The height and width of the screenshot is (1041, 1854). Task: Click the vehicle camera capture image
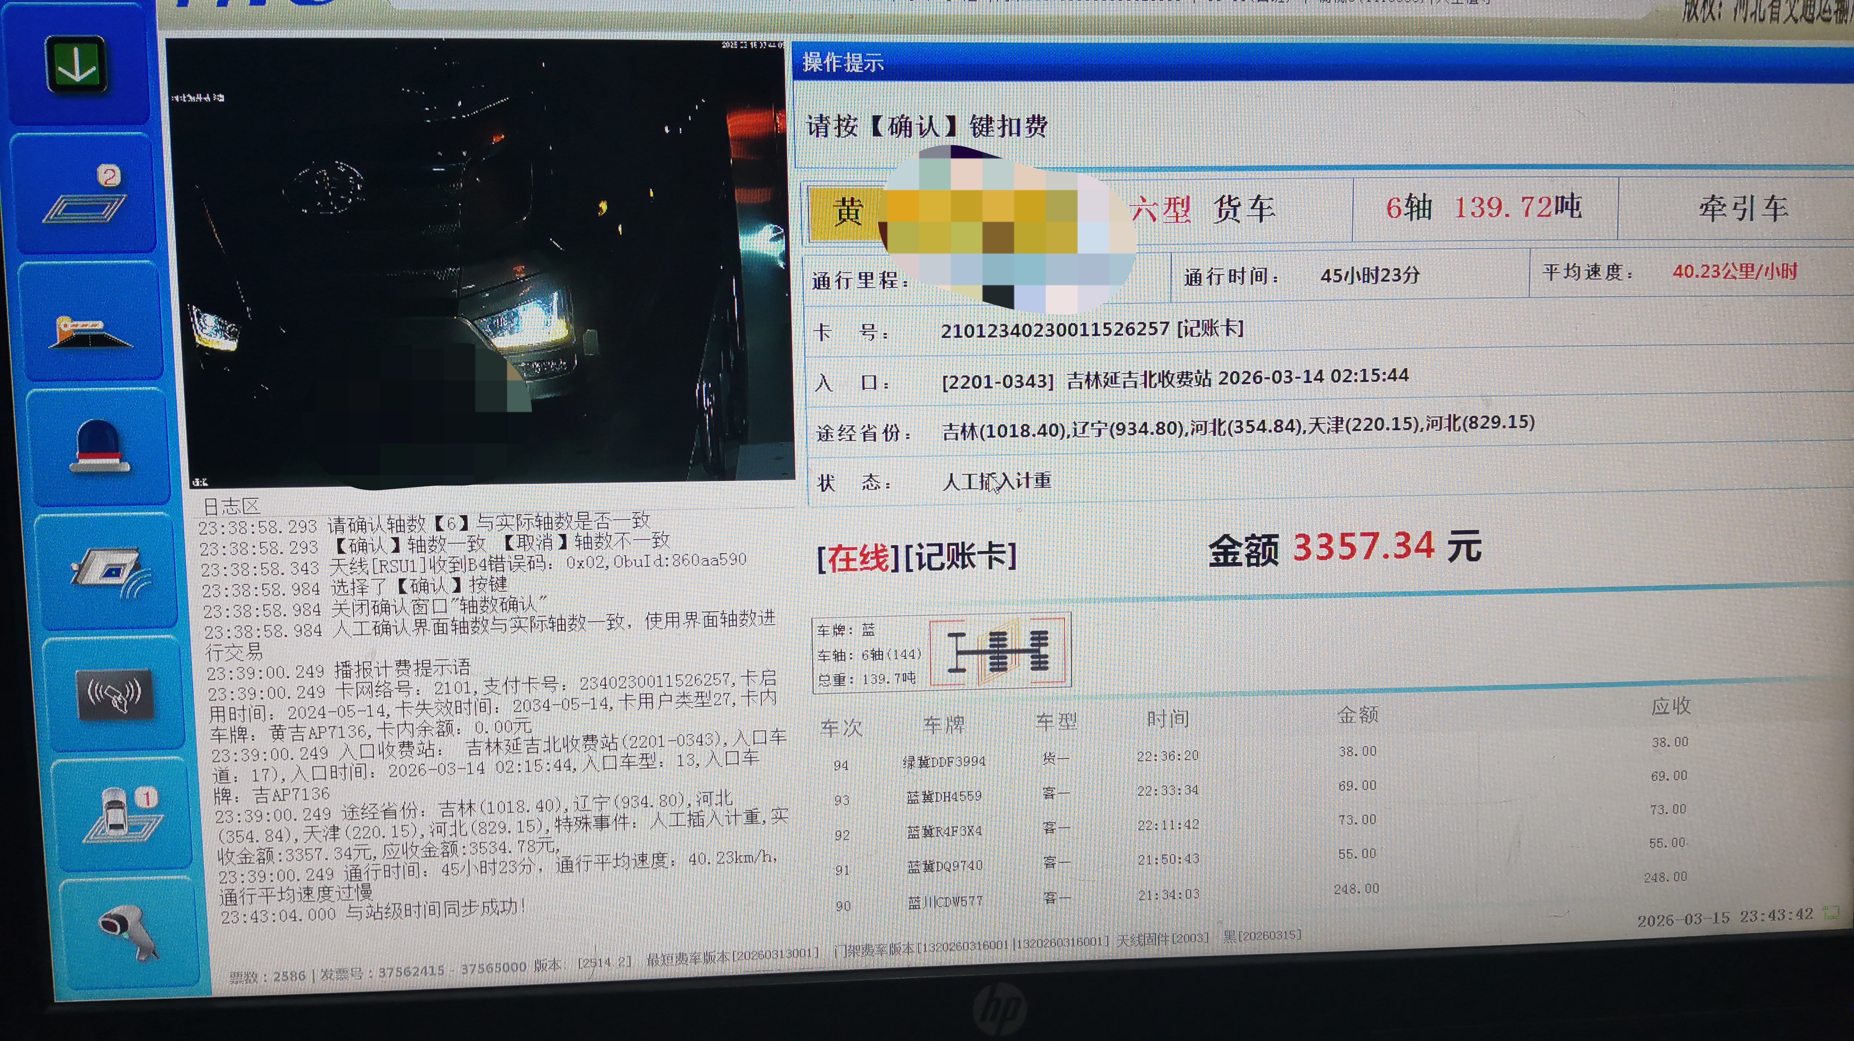tap(481, 262)
